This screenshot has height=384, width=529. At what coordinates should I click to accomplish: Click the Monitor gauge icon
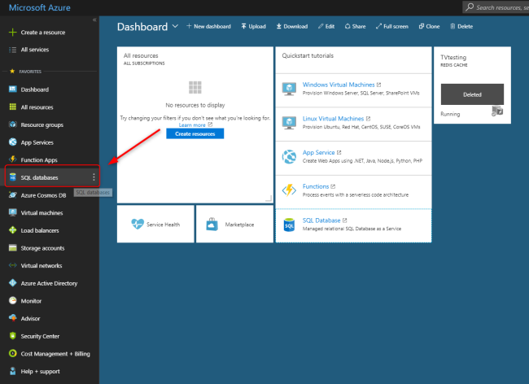12,300
